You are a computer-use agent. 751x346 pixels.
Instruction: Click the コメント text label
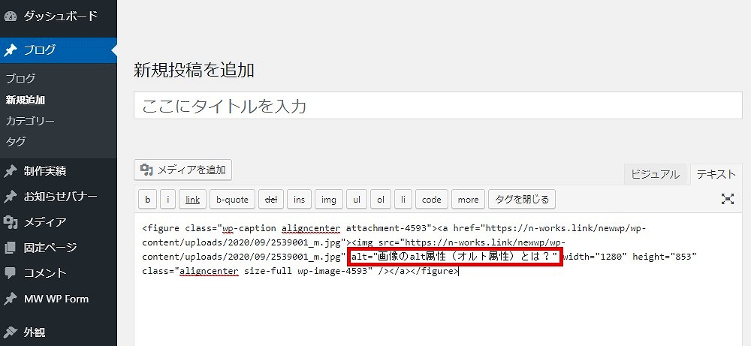pos(45,273)
